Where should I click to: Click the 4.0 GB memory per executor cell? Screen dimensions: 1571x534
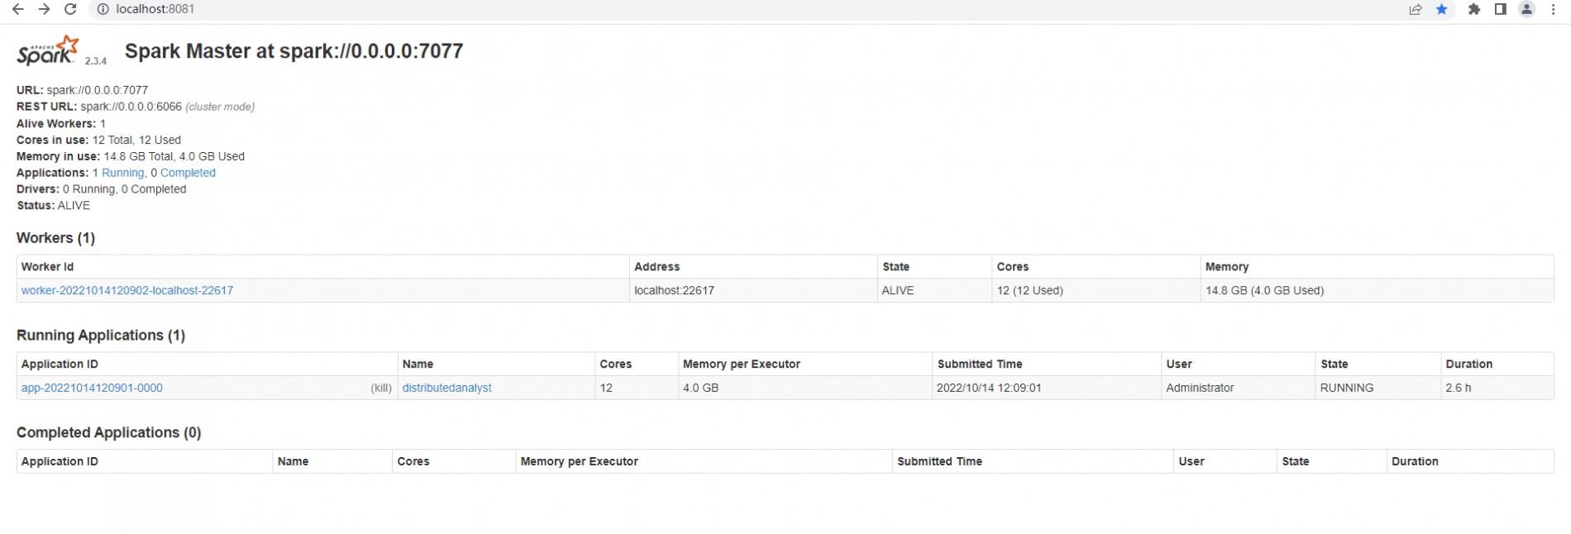[x=805, y=388]
